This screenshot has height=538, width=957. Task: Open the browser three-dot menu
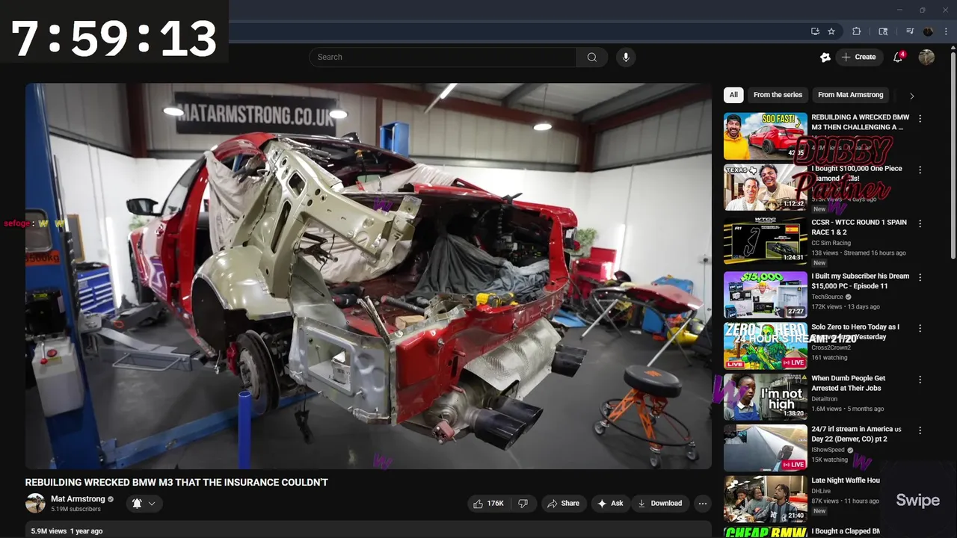click(x=946, y=31)
